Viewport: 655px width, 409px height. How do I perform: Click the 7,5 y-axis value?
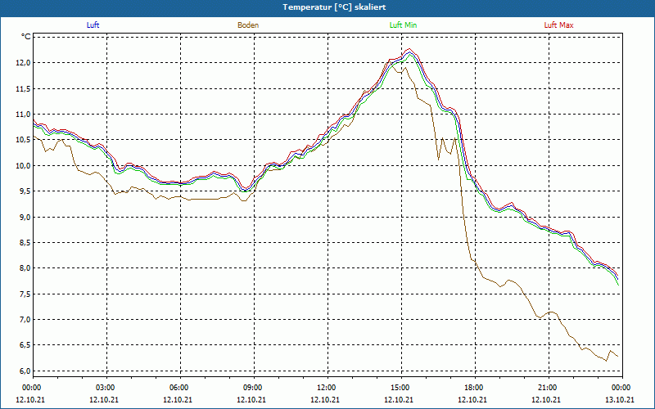25,294
